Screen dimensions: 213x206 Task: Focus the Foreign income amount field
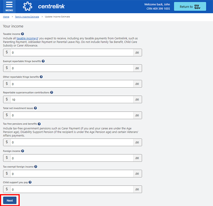[x=72, y=158]
